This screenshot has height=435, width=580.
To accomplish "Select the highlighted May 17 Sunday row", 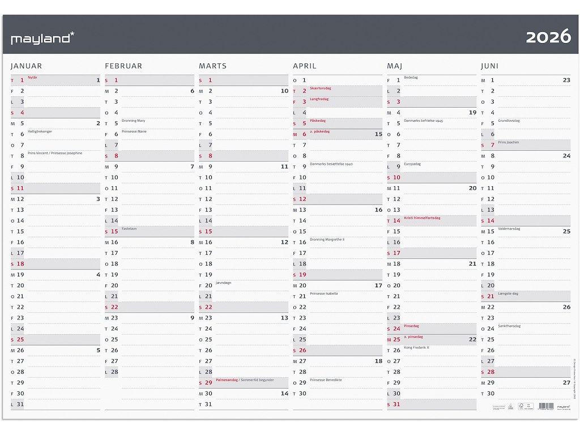I will pos(431,253).
